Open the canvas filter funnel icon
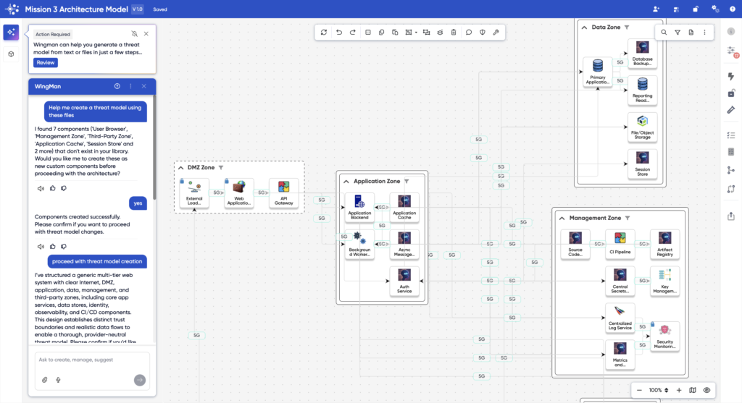 coord(678,33)
